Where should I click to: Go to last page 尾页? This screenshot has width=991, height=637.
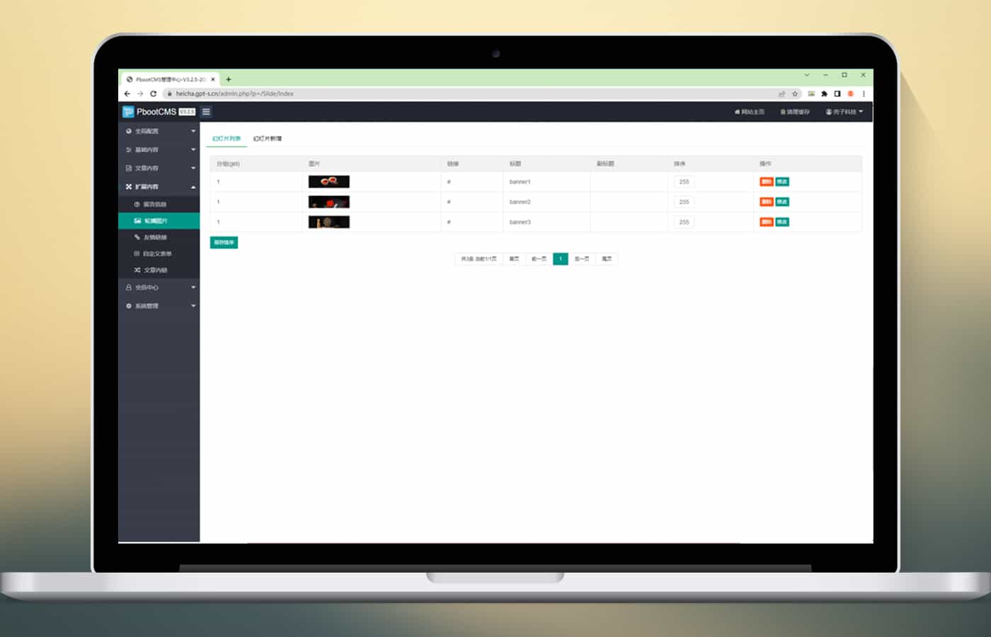(x=607, y=259)
